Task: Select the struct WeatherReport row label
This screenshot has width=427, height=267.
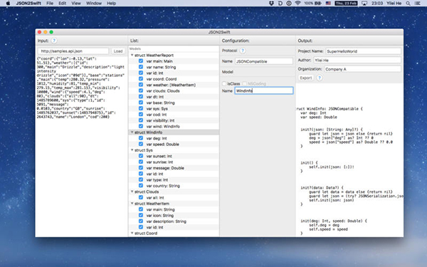Action: click(154, 55)
